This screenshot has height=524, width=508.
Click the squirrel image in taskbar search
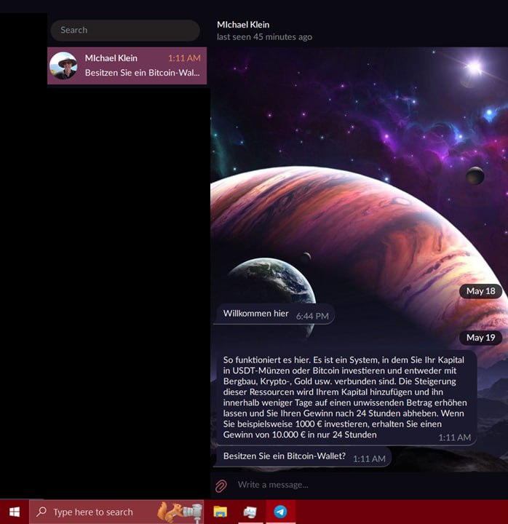click(x=180, y=512)
